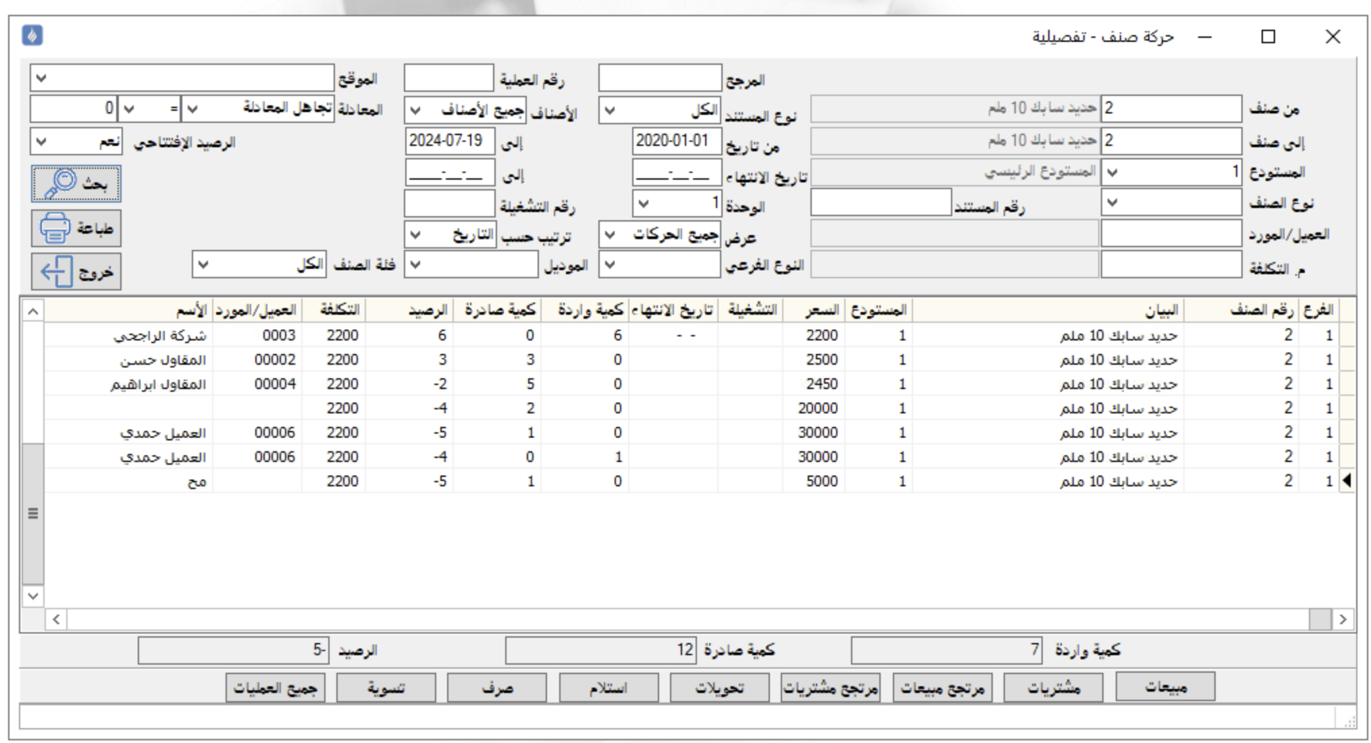
Task: Click the grid scroll-up arrow
Action: point(32,311)
